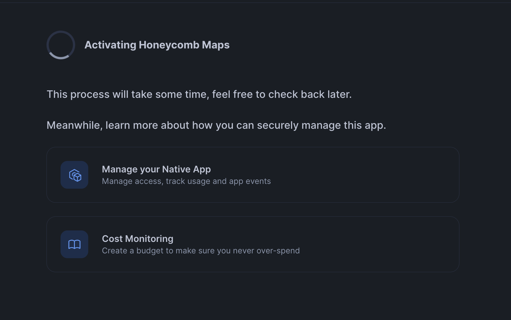The image size is (511, 320).
Task: Click the blue icon tile on the second card
Action: click(74, 244)
